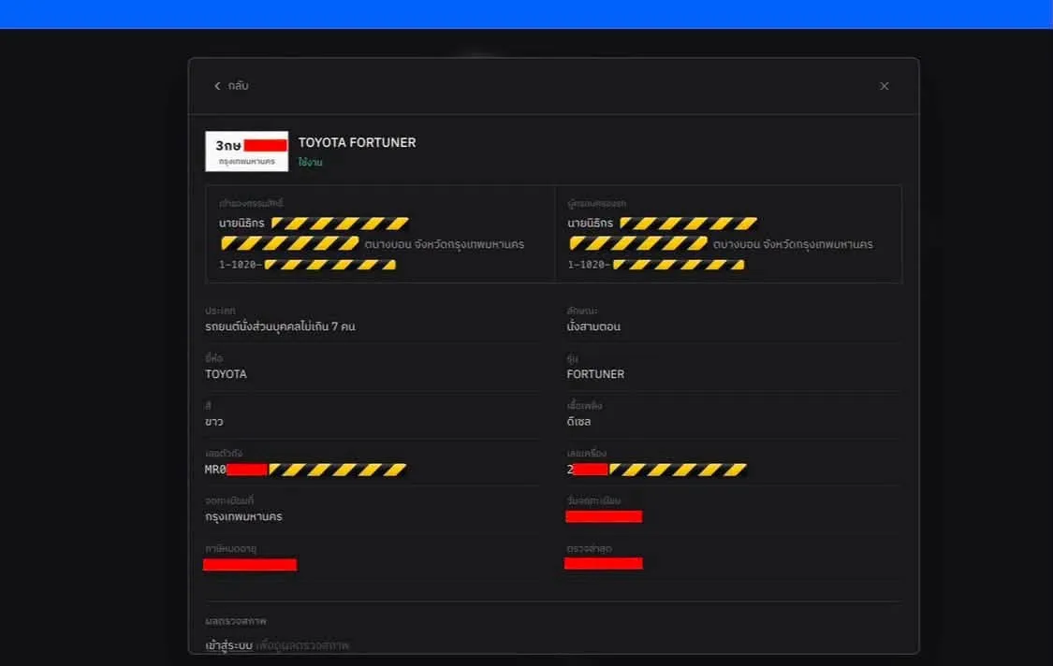Select vehicle type รถยนต์นั่งส่วนบุคคลไม่เกิน 7 คน

coord(280,327)
